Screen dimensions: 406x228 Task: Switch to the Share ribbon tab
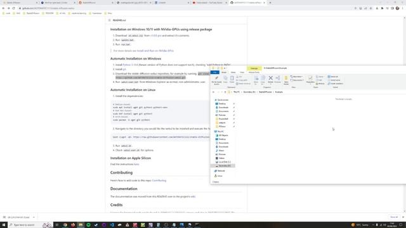click(233, 72)
